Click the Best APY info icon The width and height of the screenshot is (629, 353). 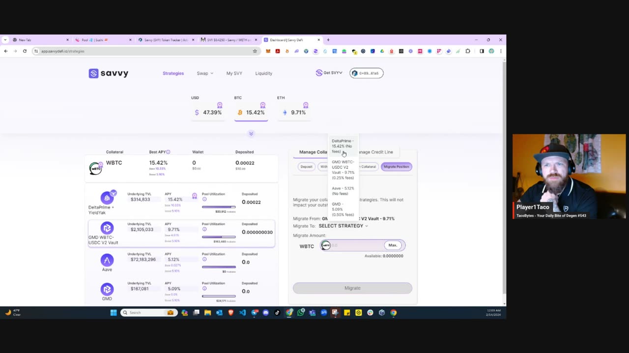pos(168,152)
